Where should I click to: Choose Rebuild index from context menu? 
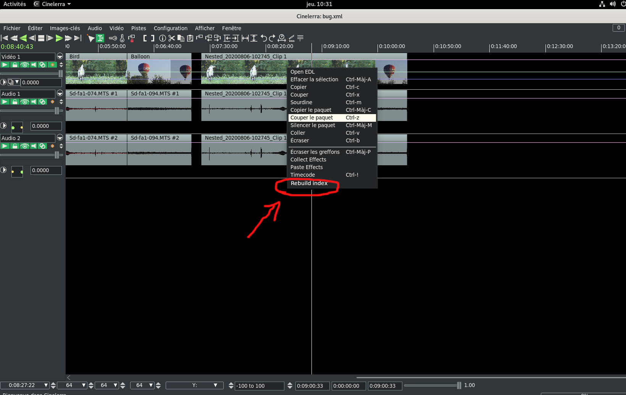(x=309, y=183)
